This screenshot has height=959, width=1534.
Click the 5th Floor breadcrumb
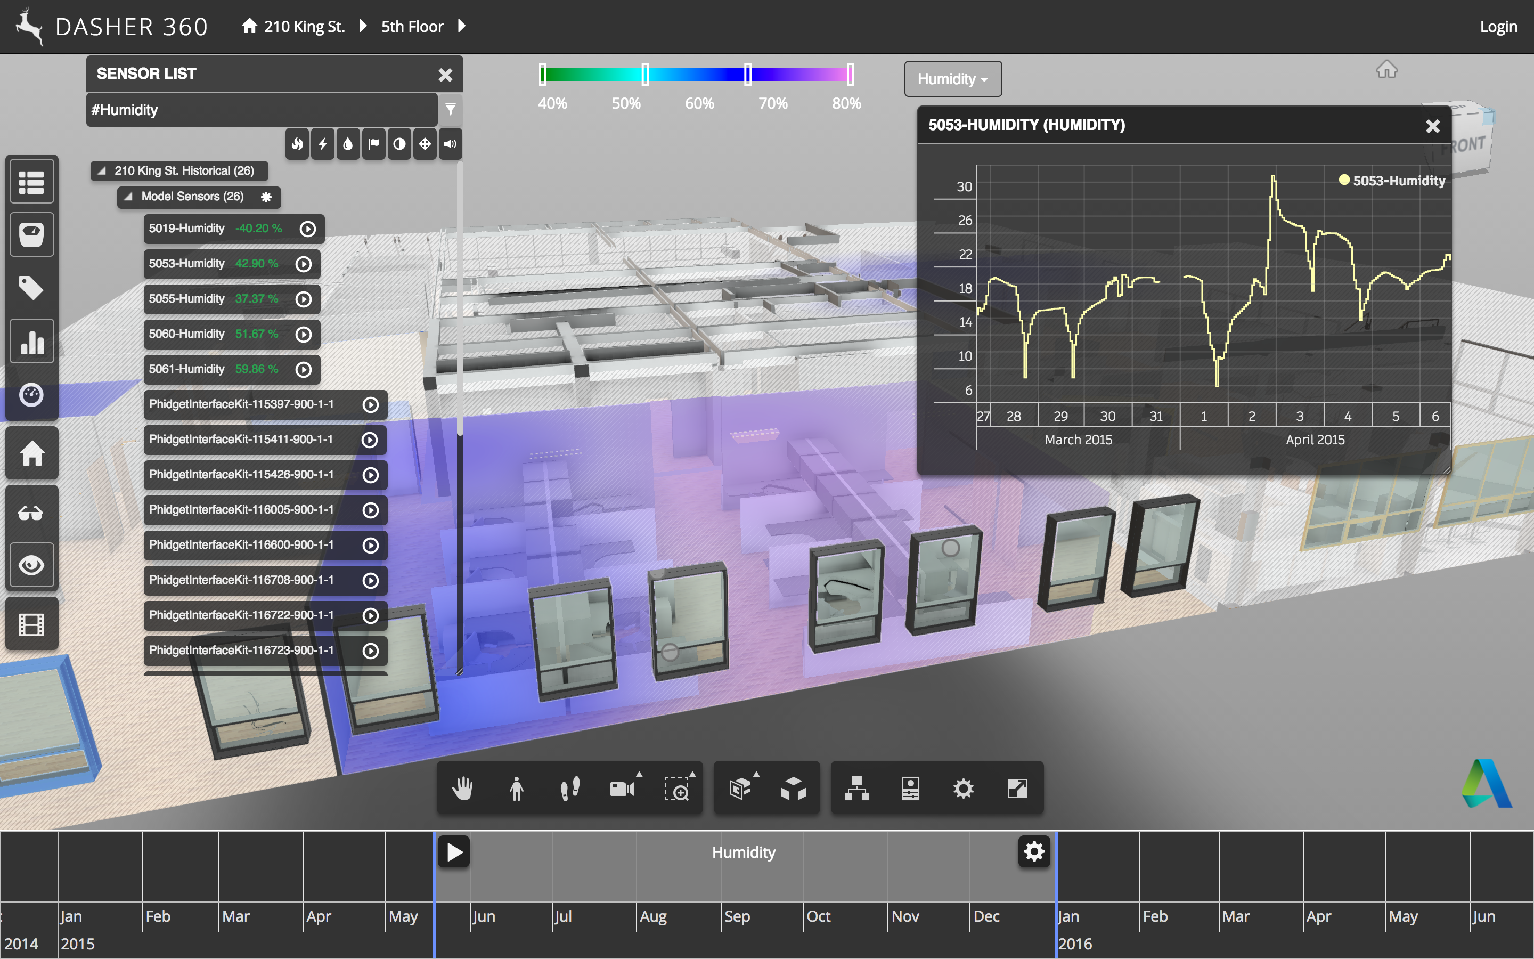pyautogui.click(x=412, y=27)
